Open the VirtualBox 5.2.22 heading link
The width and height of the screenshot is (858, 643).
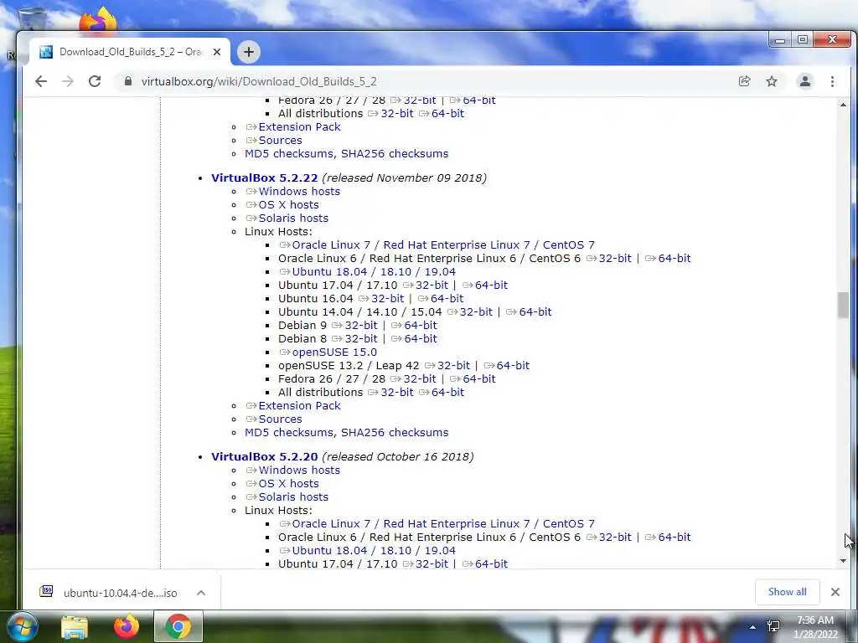pos(264,177)
